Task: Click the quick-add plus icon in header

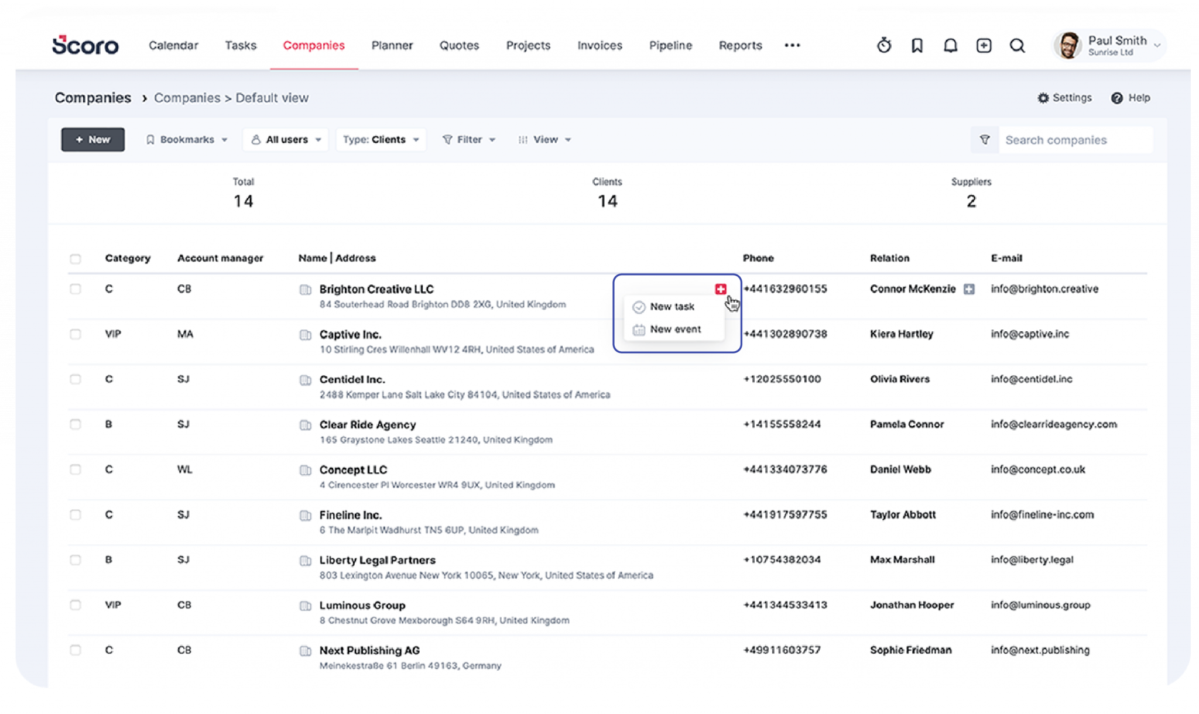Action: (984, 45)
